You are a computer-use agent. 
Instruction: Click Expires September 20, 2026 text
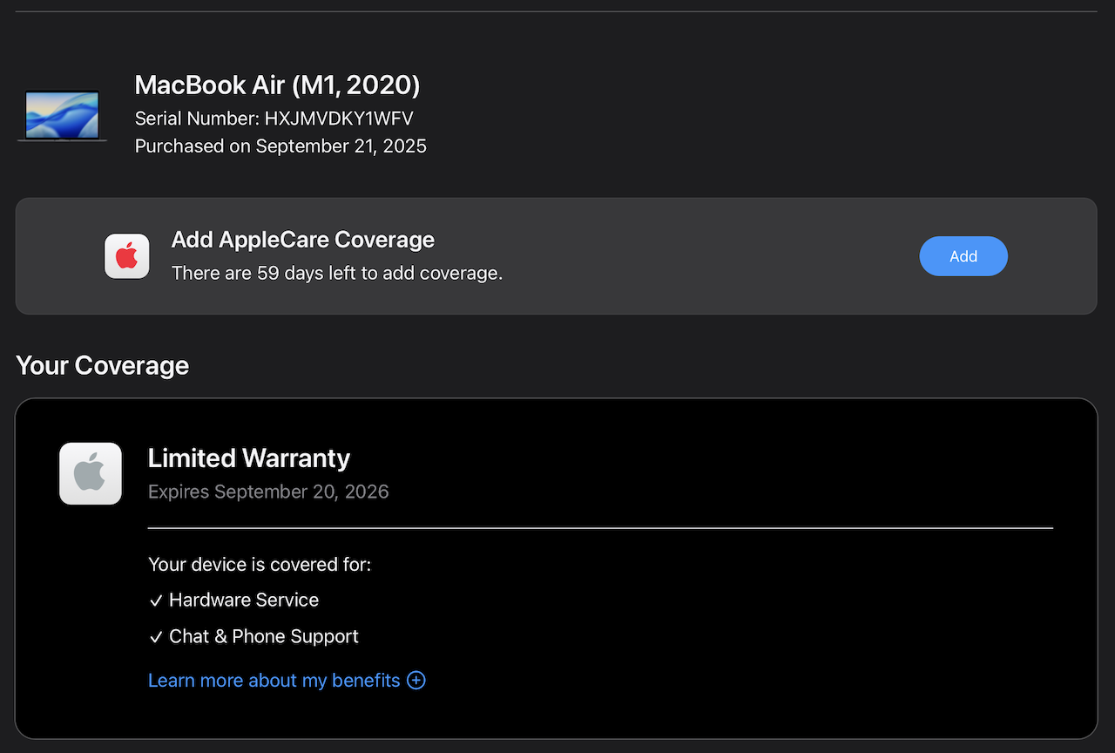268,492
